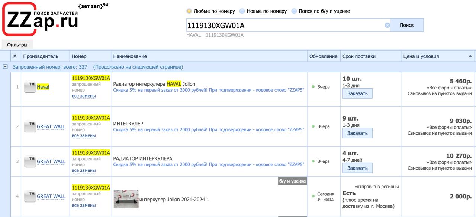Open the Фильтры tab
This screenshot has width=476, height=217.
coord(17,45)
